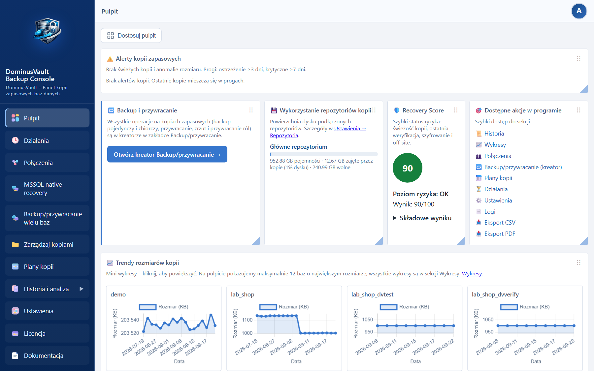Click drag handle of Dostępne akcje w programie card
This screenshot has width=594, height=371.
click(578, 110)
